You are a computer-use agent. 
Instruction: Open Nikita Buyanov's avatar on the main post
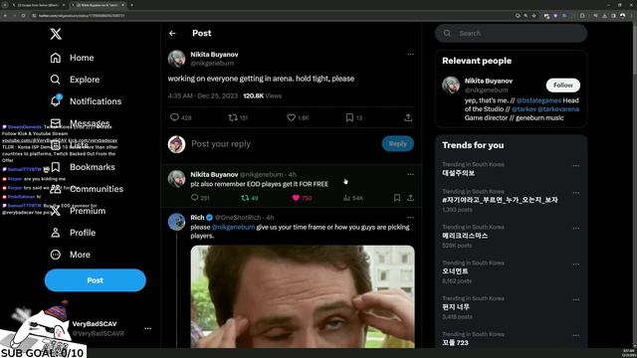(177, 59)
